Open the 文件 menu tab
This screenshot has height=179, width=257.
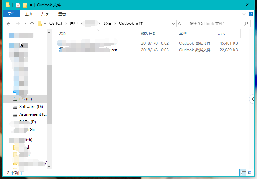(x=11, y=14)
